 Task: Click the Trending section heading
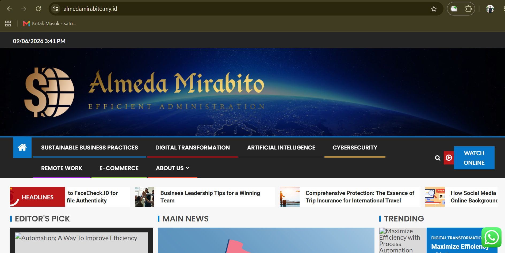click(404, 219)
